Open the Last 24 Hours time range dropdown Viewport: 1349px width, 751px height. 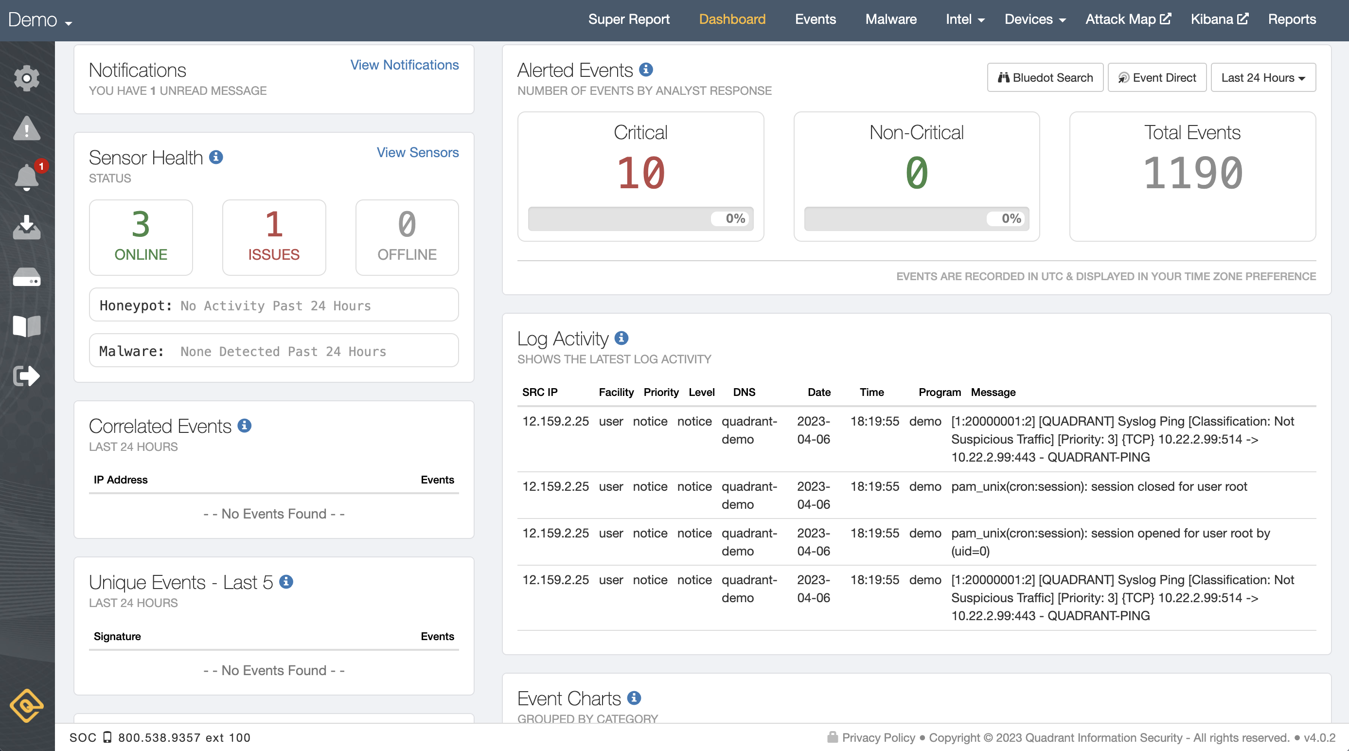tap(1262, 77)
